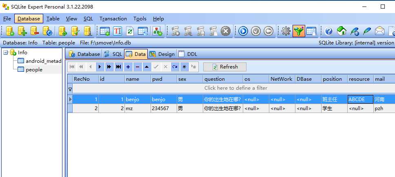Screen dimensions: 395x177
Task: Open Options via the grey gear icon
Action: tap(286, 31)
